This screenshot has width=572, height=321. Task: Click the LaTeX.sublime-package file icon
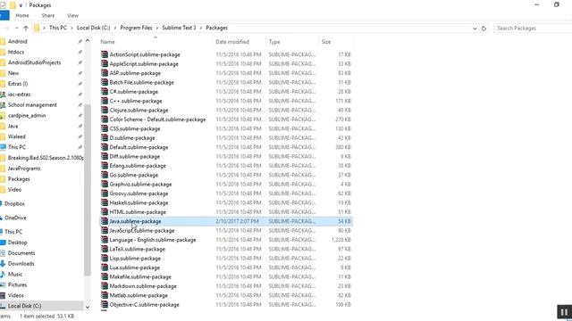(x=105, y=249)
